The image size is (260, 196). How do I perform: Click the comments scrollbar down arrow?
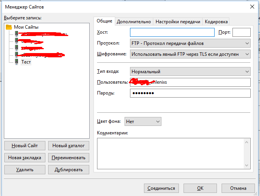246,165
